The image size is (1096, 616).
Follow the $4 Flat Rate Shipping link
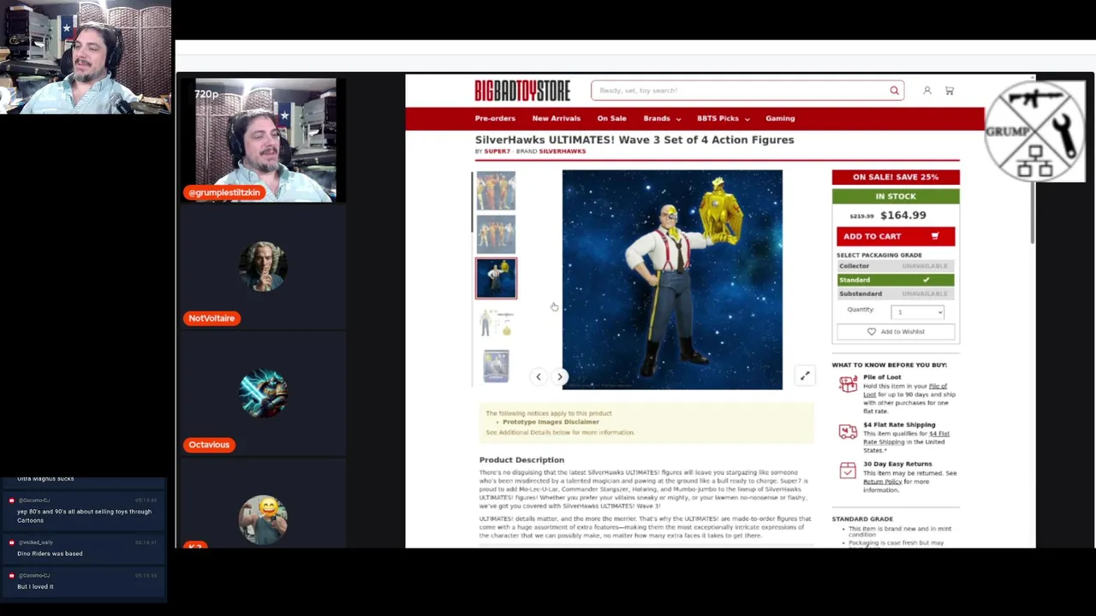(906, 438)
